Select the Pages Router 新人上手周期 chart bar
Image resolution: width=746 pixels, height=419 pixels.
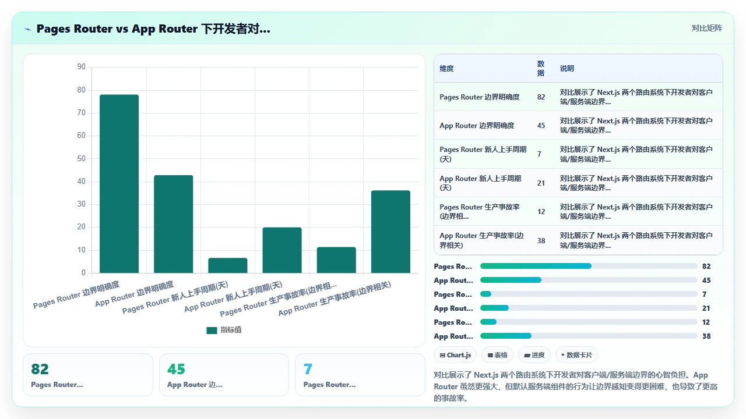pos(228,265)
